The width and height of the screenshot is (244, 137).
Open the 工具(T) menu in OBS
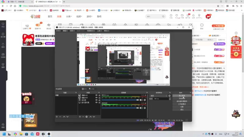tap(99, 31)
